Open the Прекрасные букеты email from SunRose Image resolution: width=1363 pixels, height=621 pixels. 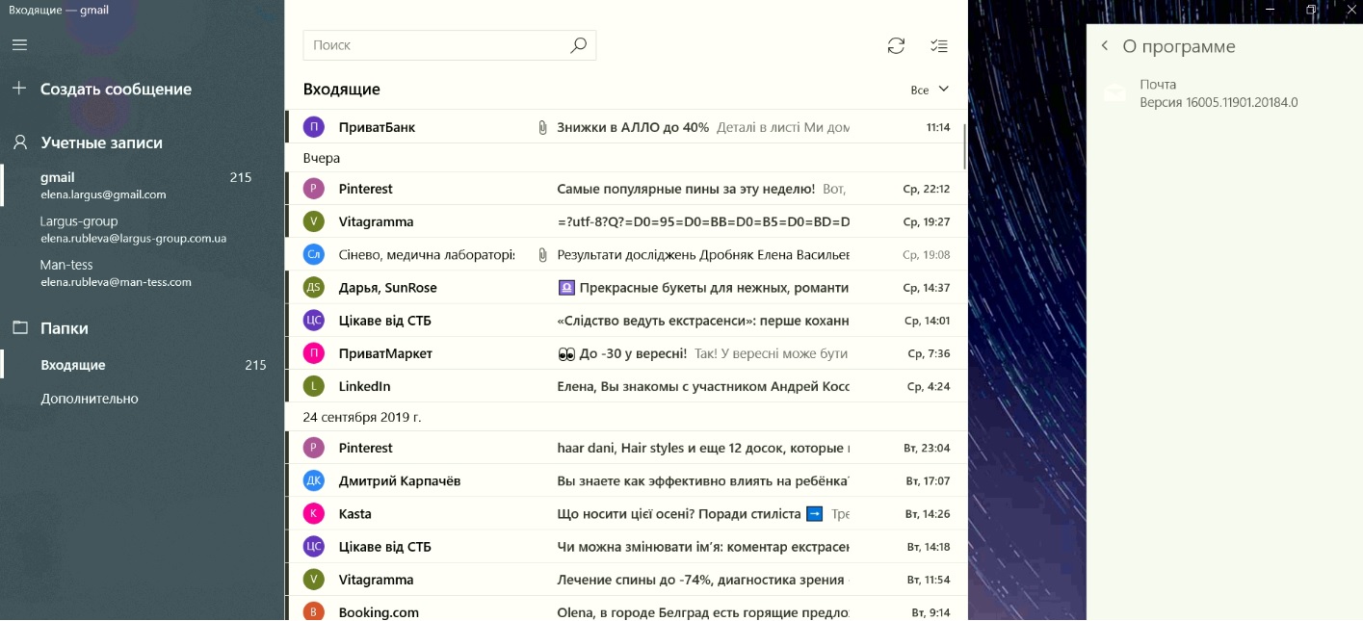tap(626, 288)
